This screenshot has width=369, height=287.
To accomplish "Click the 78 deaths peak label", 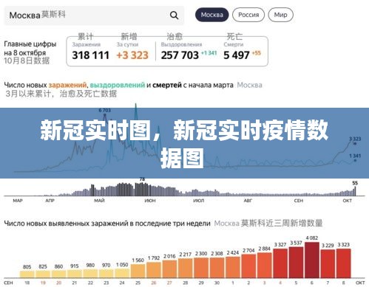I will (x=142, y=179).
